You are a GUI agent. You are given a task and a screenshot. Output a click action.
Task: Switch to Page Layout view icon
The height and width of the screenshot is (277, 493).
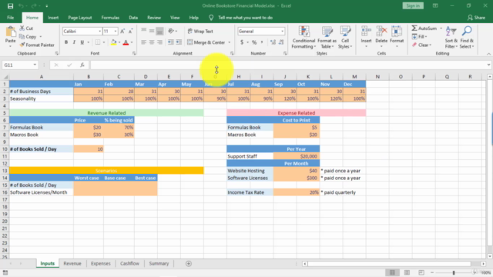(x=407, y=272)
